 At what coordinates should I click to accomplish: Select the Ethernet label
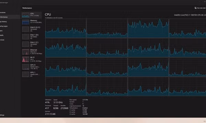34,50
